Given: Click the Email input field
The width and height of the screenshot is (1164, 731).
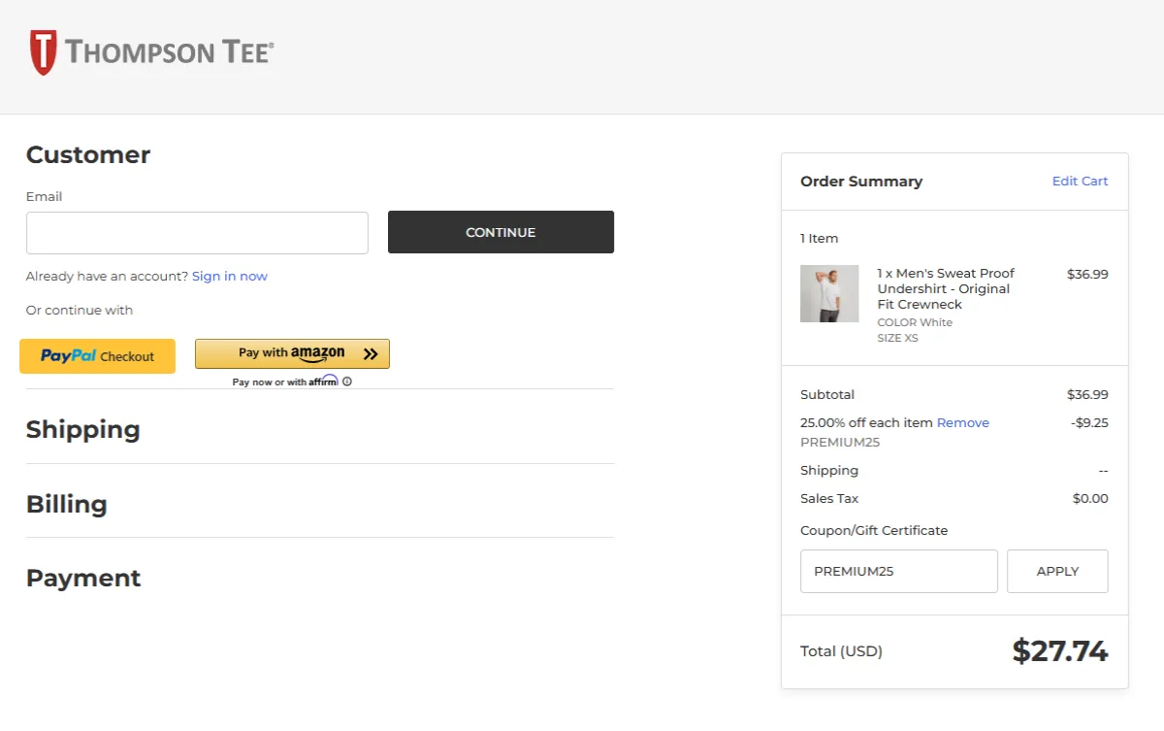Looking at the screenshot, I should coord(197,233).
